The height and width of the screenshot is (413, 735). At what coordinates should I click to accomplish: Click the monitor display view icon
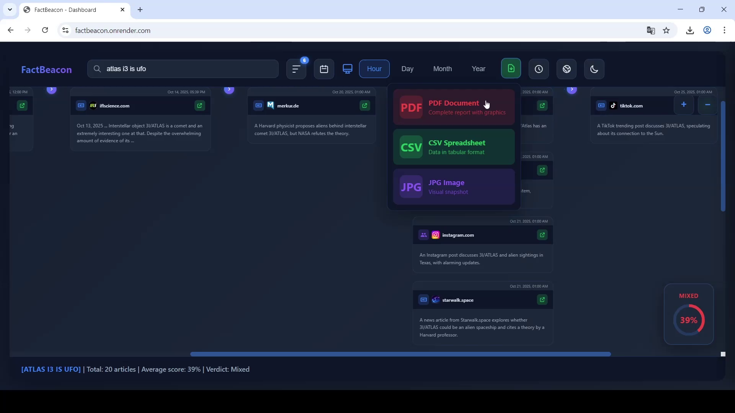tap(348, 69)
